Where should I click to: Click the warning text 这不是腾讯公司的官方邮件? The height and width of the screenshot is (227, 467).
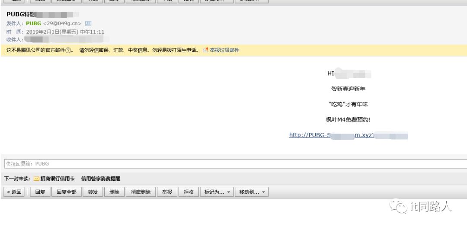pyautogui.click(x=36, y=50)
